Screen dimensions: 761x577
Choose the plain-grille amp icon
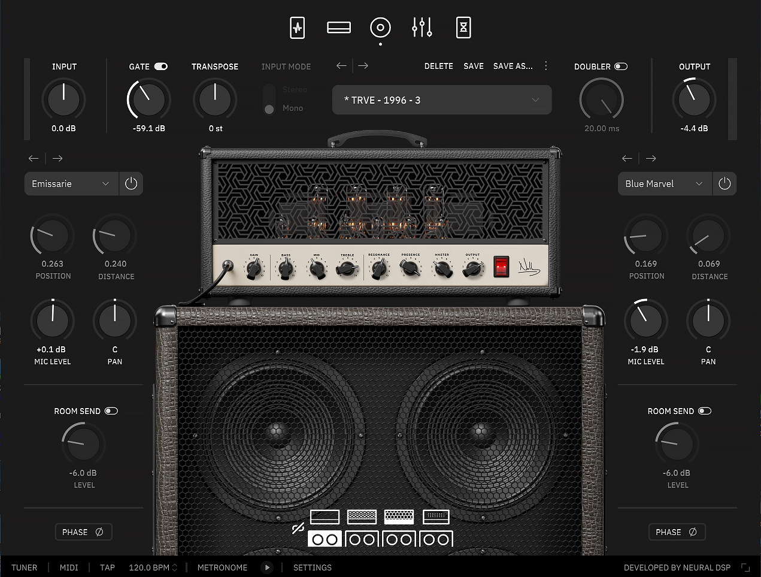(x=325, y=516)
